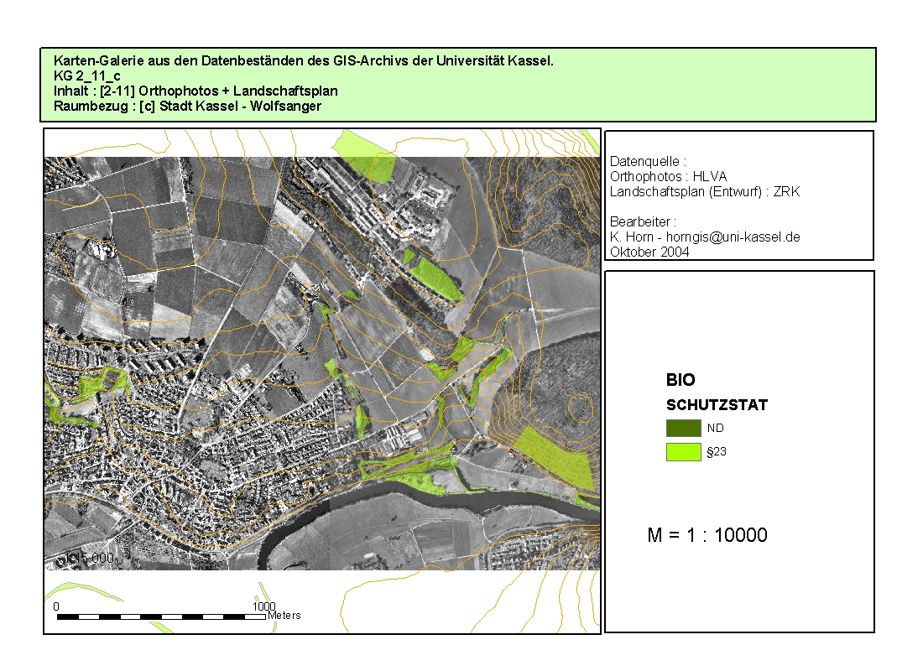The image size is (923, 671).
Task: Click the KG 2_11_c map identifier
Action: pos(86,76)
